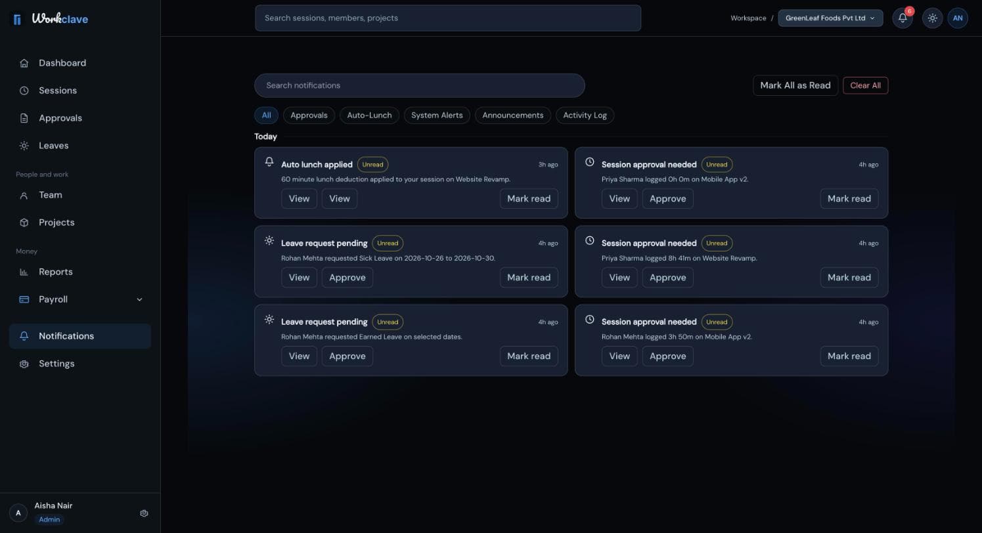
Task: Click the Workspace breadcrumb label
Action: point(748,18)
